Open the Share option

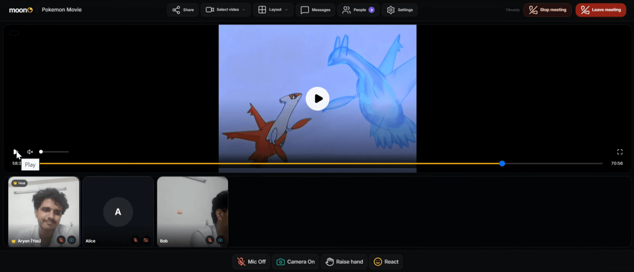point(183,10)
